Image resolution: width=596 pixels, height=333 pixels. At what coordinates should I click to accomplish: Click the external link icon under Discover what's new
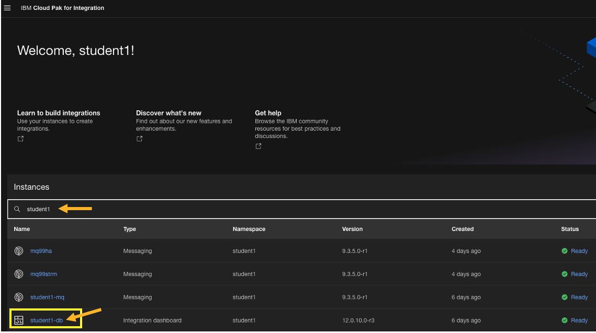click(x=140, y=139)
